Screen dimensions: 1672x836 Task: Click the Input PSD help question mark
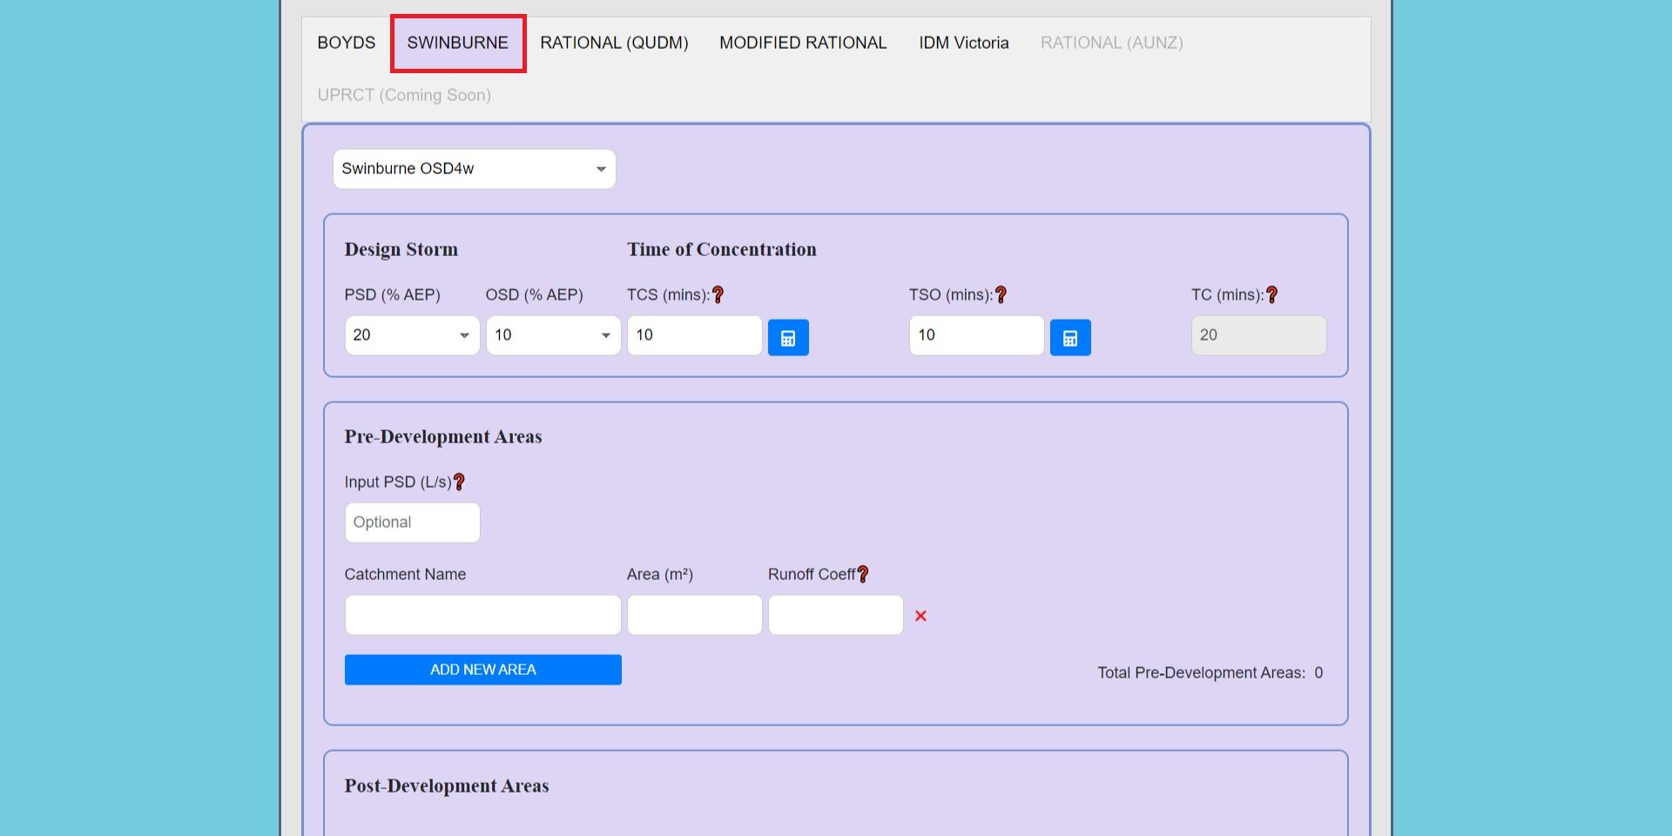(459, 482)
